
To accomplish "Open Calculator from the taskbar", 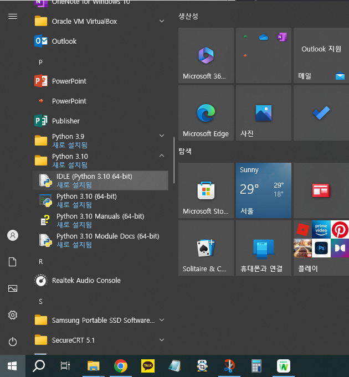I will pyautogui.click(x=256, y=366).
